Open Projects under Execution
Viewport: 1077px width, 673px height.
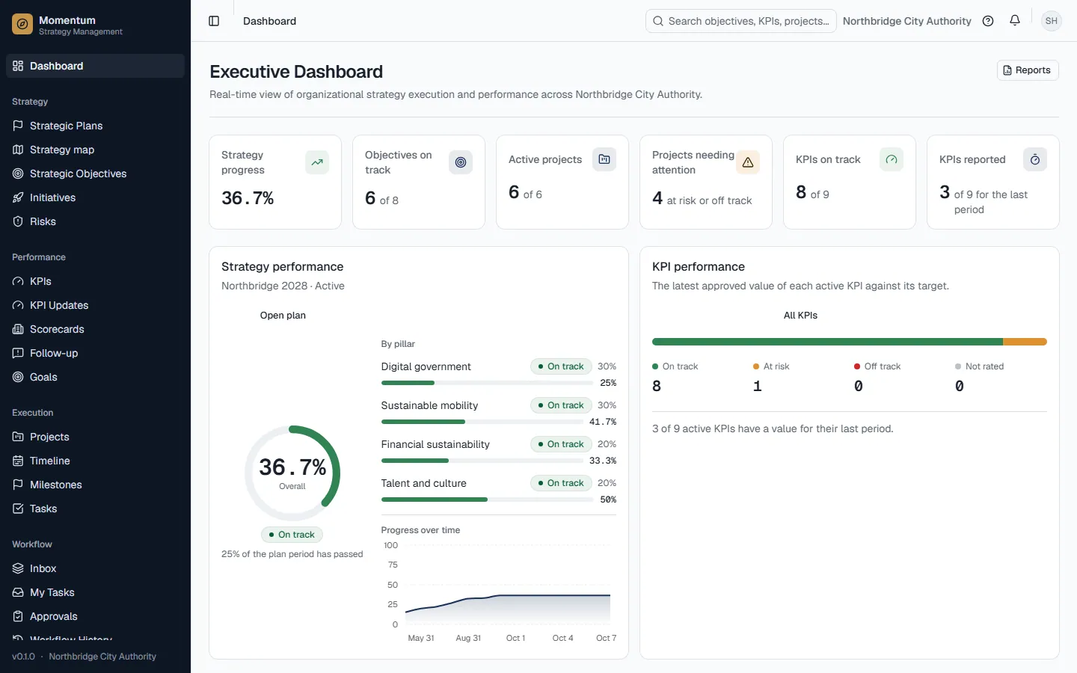tap(95, 437)
